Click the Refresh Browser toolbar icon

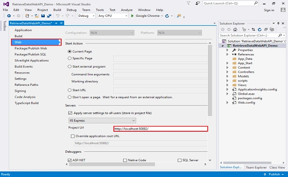167,16
